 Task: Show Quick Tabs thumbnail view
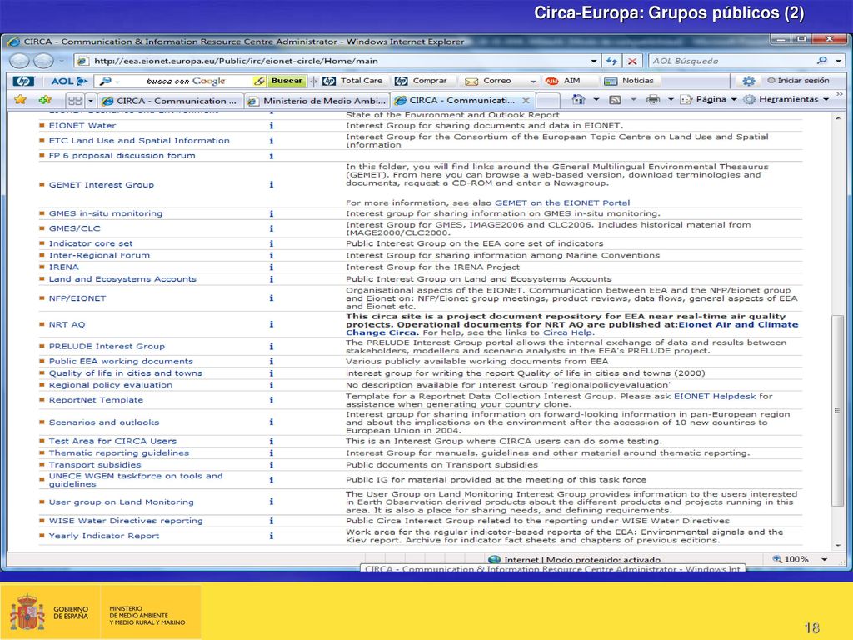click(75, 101)
